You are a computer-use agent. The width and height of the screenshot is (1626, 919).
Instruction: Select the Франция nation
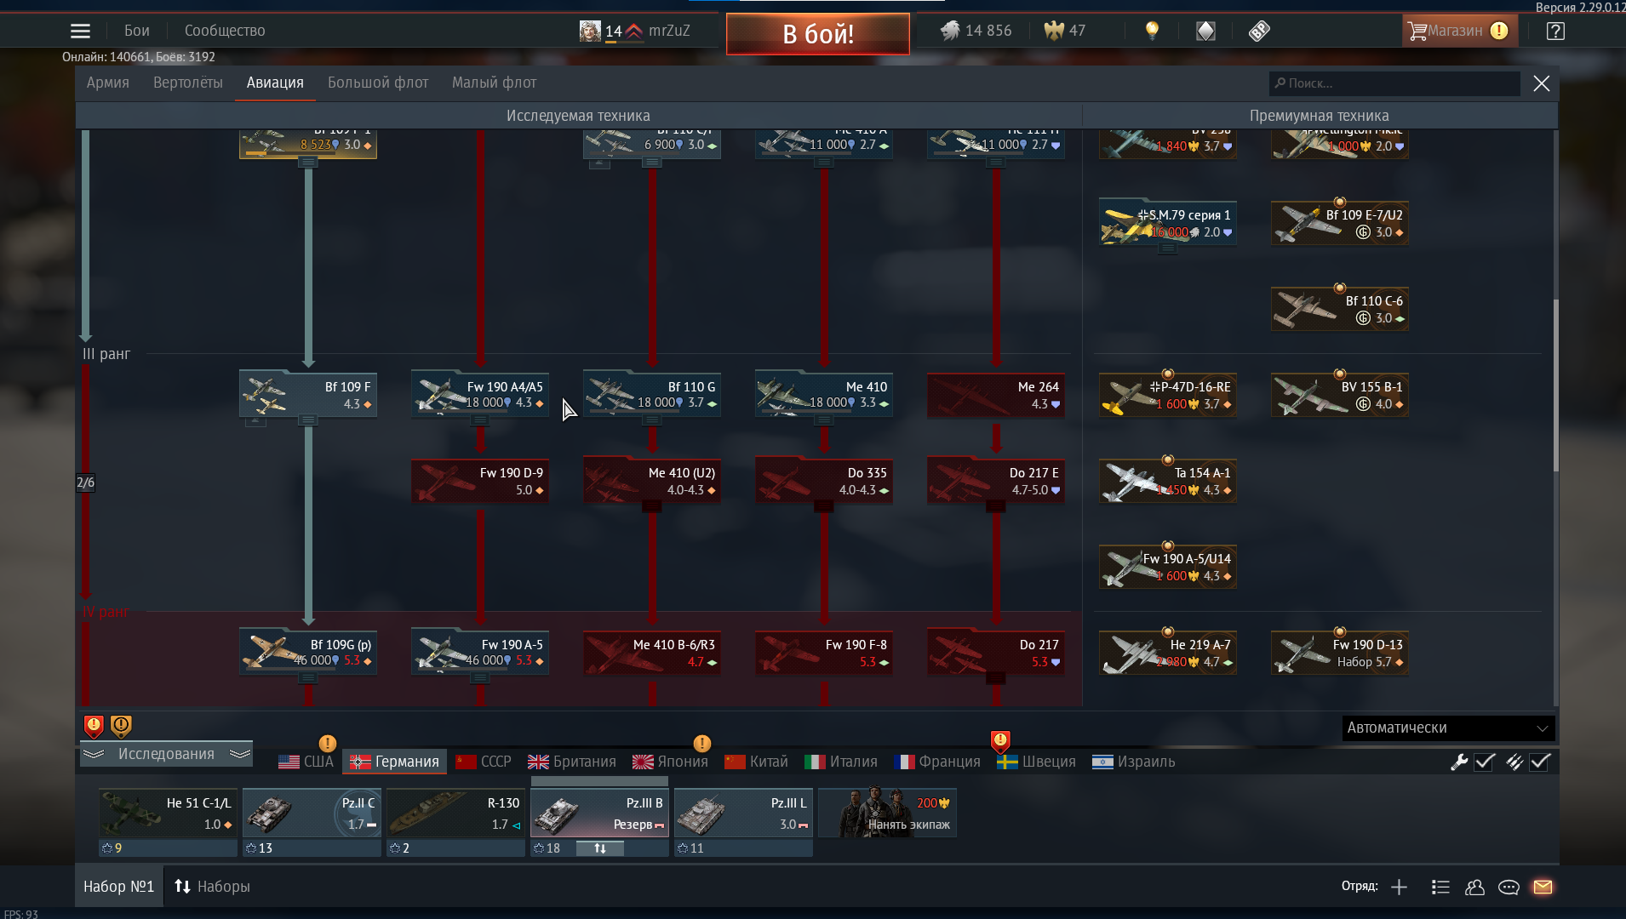[936, 762]
